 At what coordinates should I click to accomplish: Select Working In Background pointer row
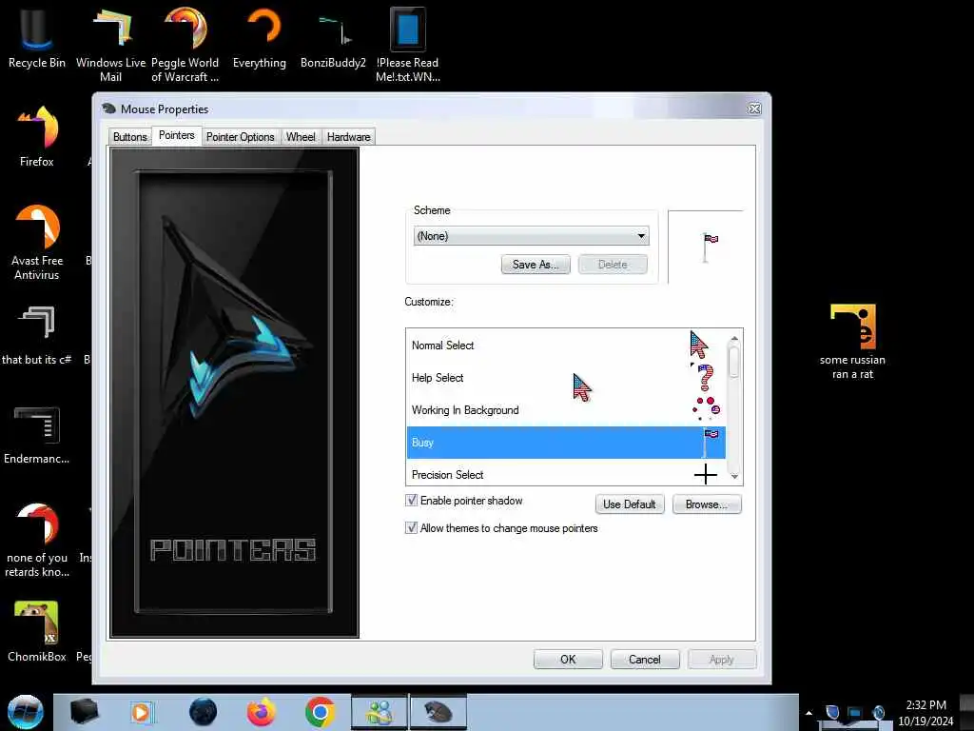click(566, 409)
